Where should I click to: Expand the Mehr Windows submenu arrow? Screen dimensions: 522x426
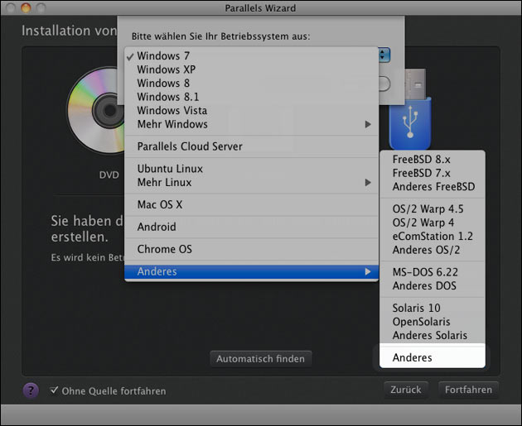[x=368, y=124]
